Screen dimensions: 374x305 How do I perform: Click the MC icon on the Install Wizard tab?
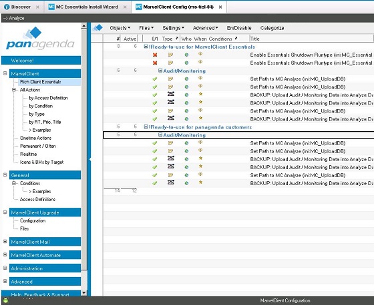click(51, 7)
